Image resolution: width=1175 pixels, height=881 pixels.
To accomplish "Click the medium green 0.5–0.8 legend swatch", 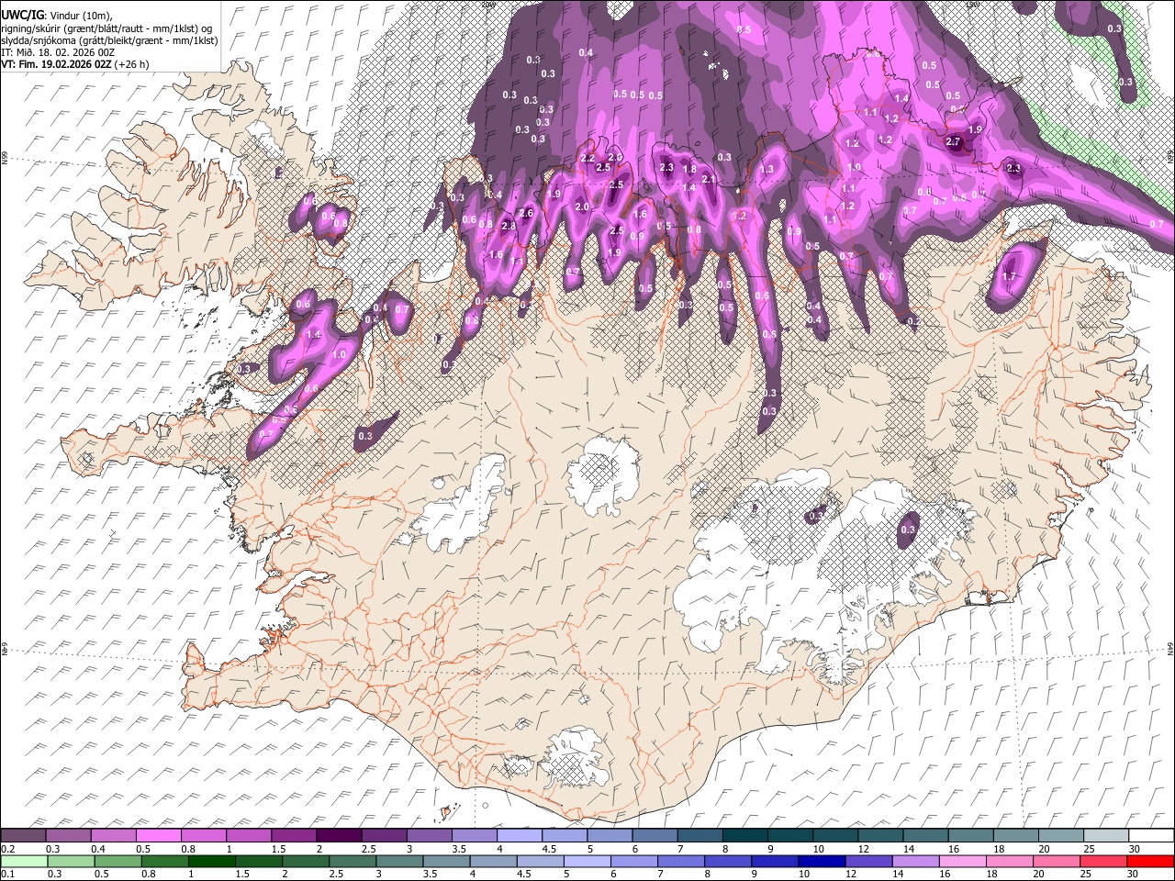I will pyautogui.click(x=117, y=862).
